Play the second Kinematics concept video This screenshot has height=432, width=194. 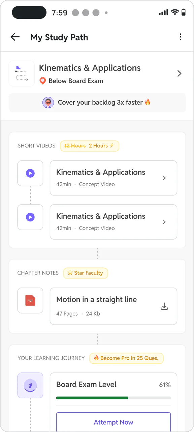tap(30, 217)
